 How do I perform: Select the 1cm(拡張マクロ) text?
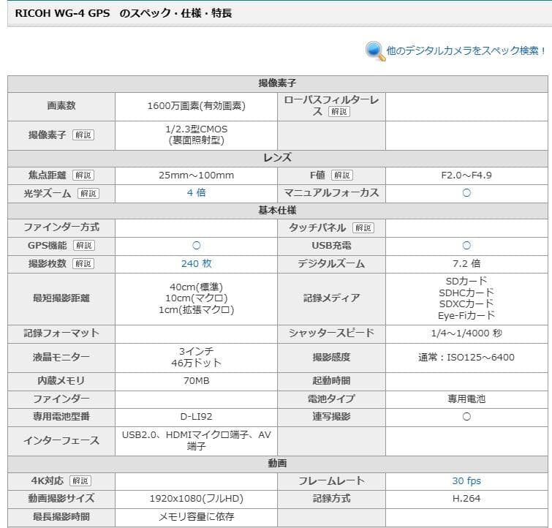(x=196, y=309)
